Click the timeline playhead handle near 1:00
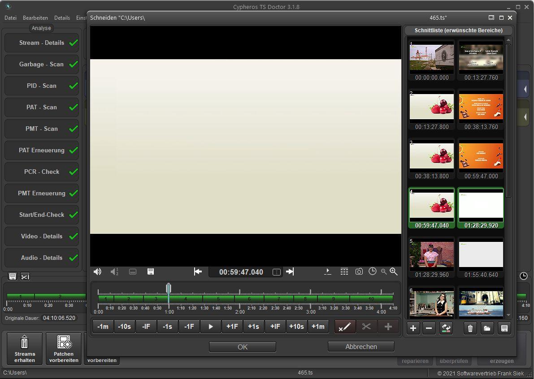Viewport: 534px width, 379px height. [x=169, y=288]
